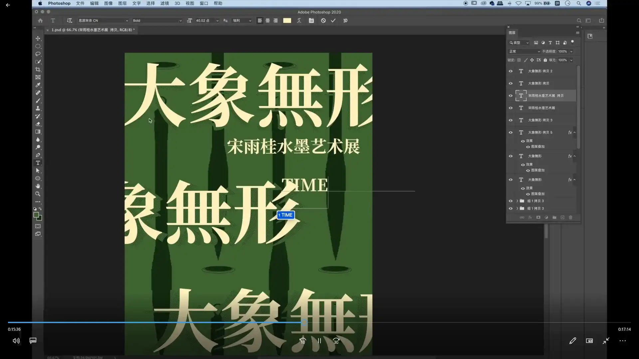Open the Toggle text orientation option
The height and width of the screenshot is (359, 639).
(69, 21)
